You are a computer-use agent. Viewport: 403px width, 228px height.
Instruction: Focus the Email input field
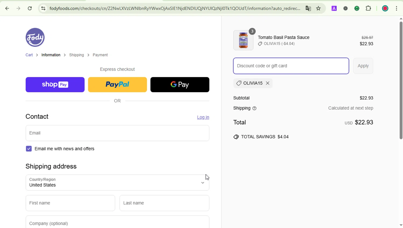[x=117, y=133]
